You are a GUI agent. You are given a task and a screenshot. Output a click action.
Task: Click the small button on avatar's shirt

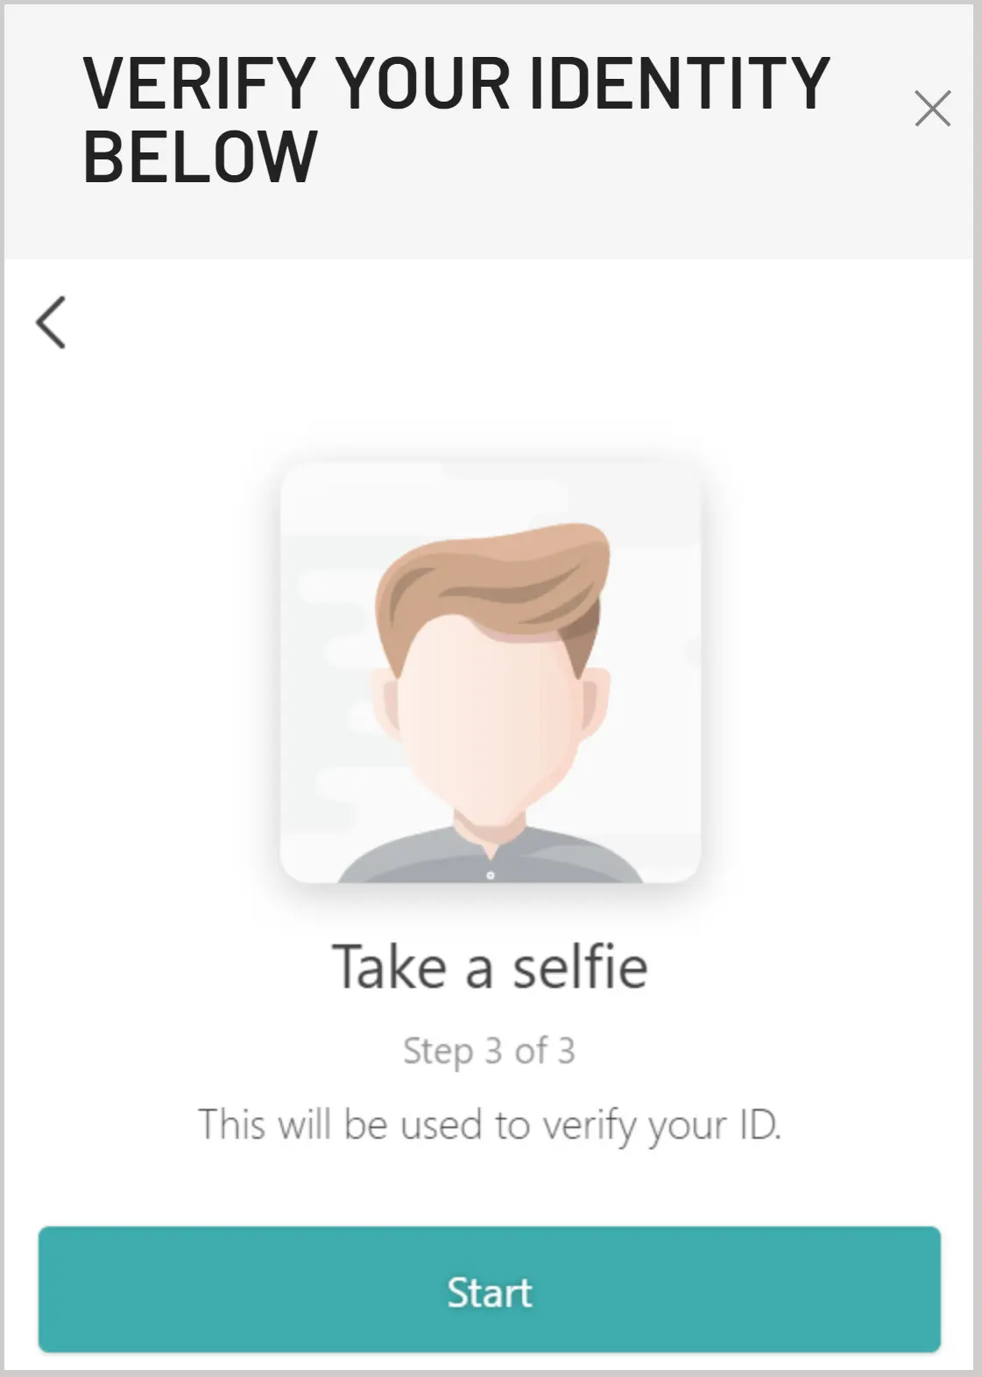pyautogui.click(x=490, y=875)
